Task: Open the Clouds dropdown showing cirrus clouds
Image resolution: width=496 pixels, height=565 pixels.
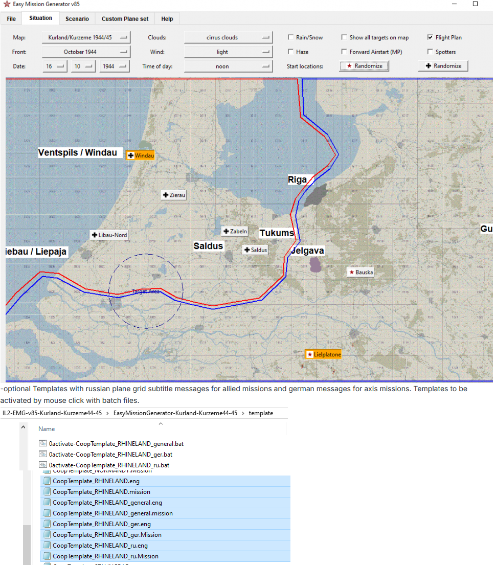Action: click(228, 37)
